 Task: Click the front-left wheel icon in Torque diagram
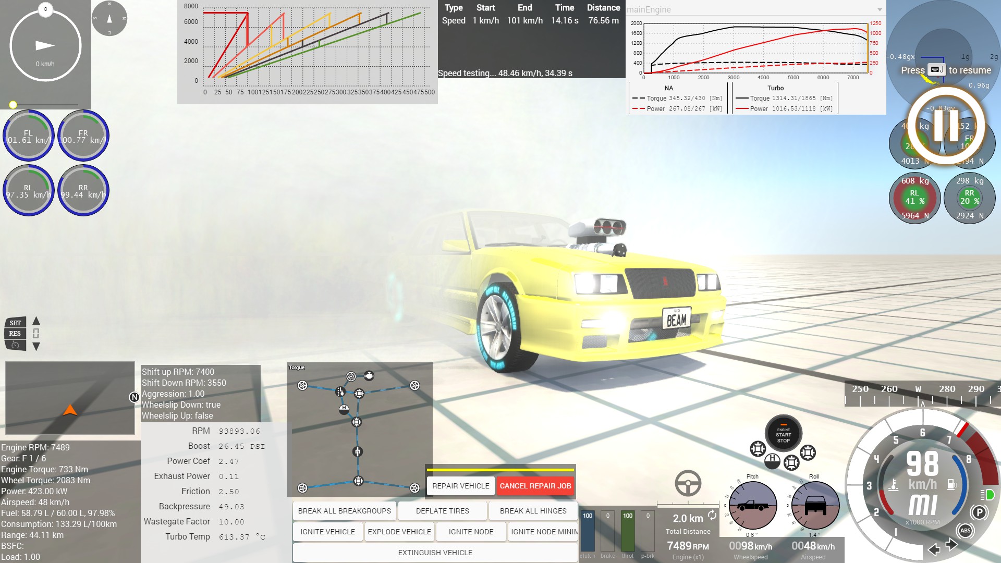pyautogui.click(x=302, y=385)
